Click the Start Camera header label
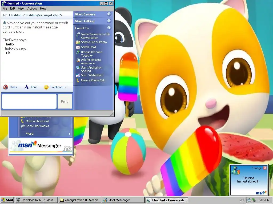 [x=85, y=14]
